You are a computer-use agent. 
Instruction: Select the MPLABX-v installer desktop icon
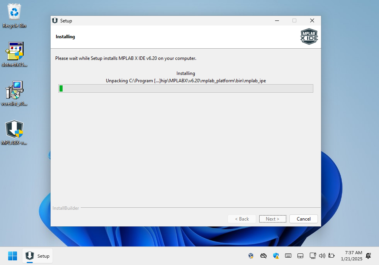[14, 132]
